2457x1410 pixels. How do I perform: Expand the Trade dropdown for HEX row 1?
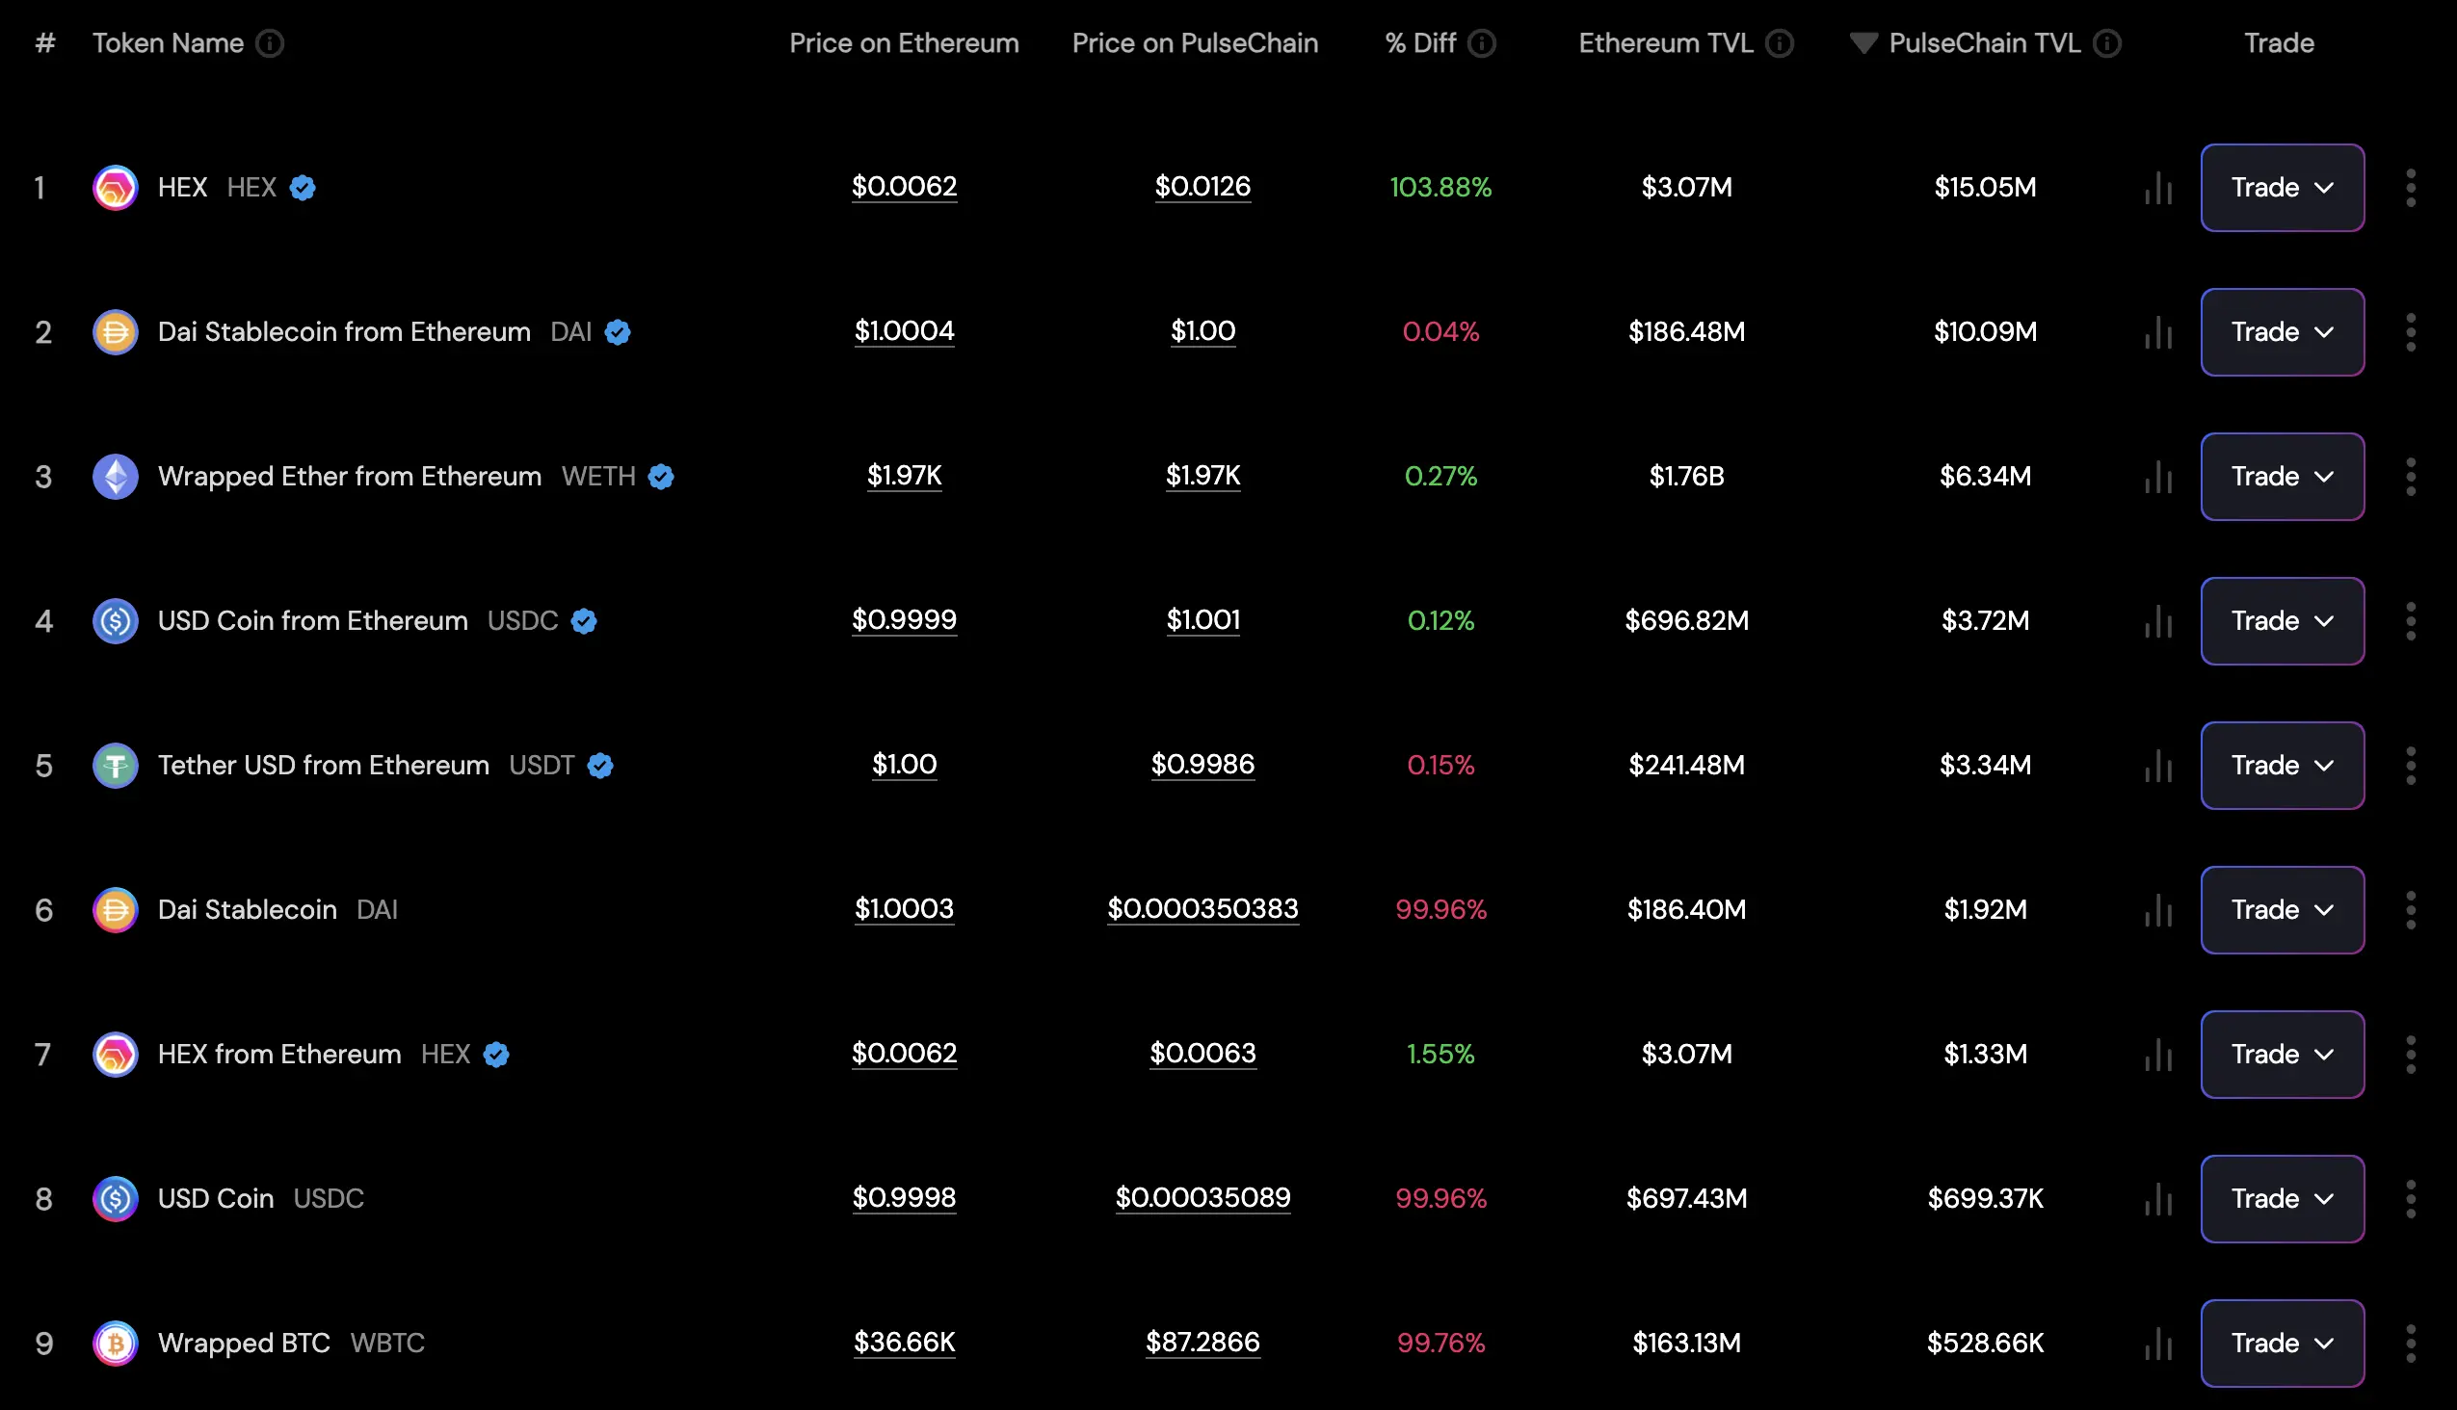tap(2282, 188)
